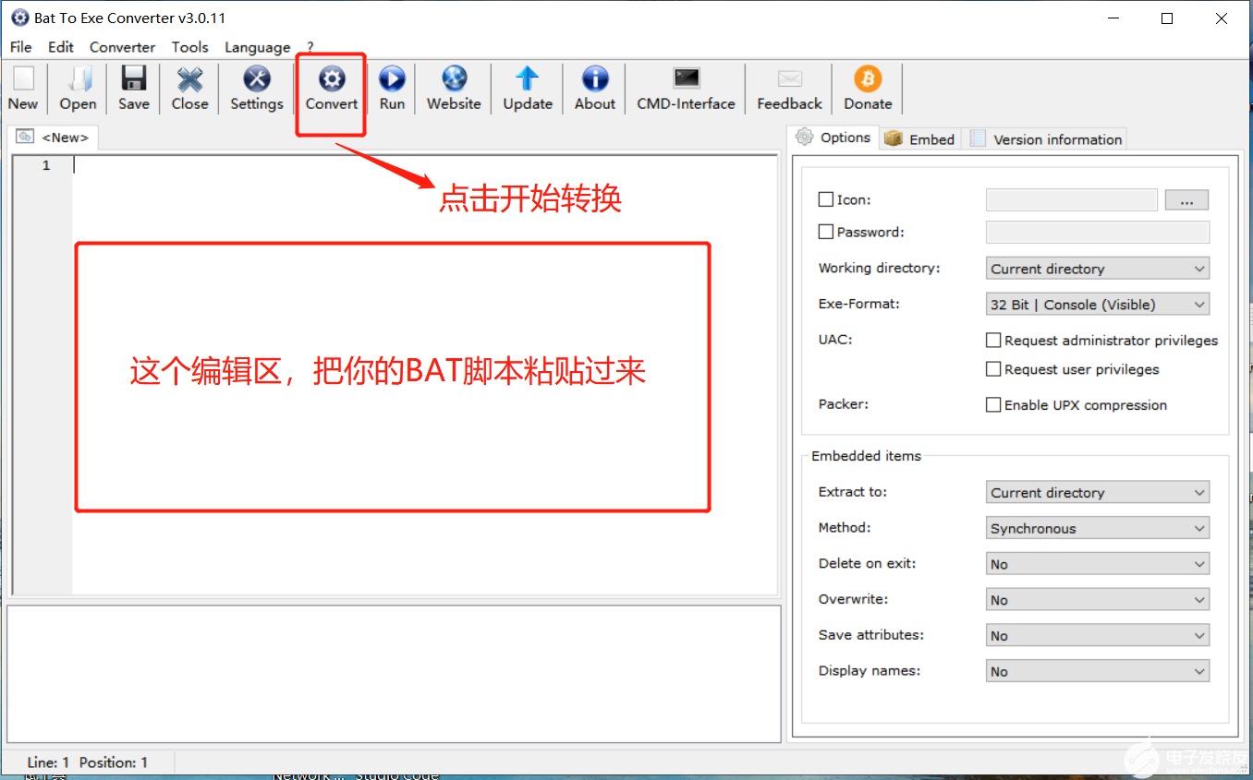Expand the Exe-Format dropdown

point(1098,305)
